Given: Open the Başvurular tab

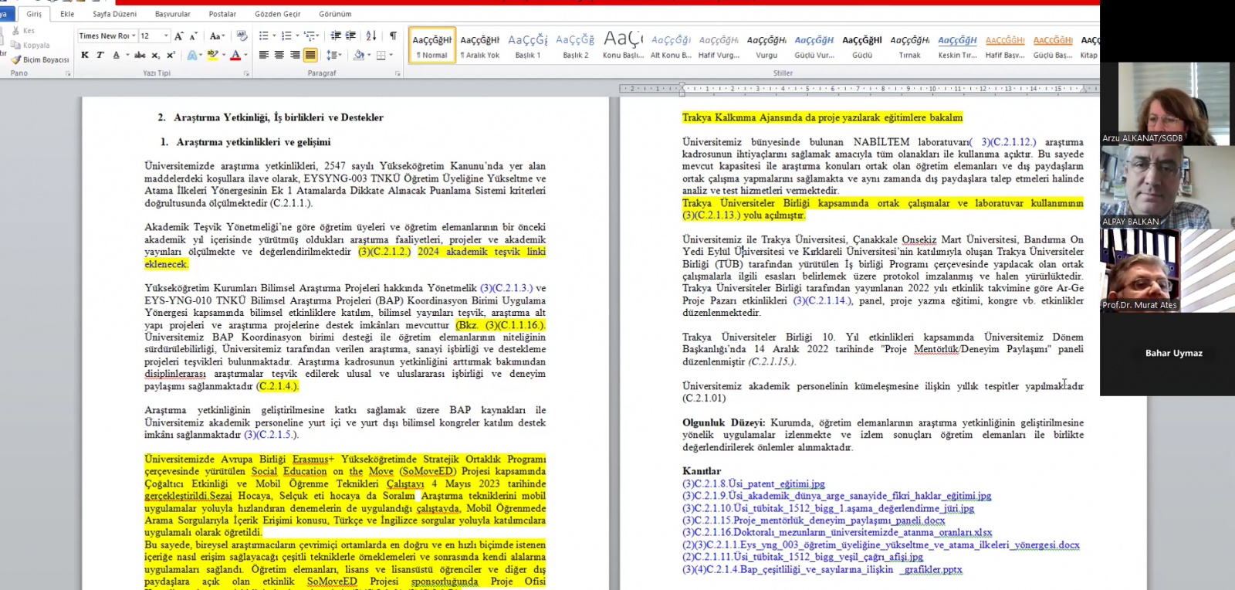Looking at the screenshot, I should [x=173, y=14].
